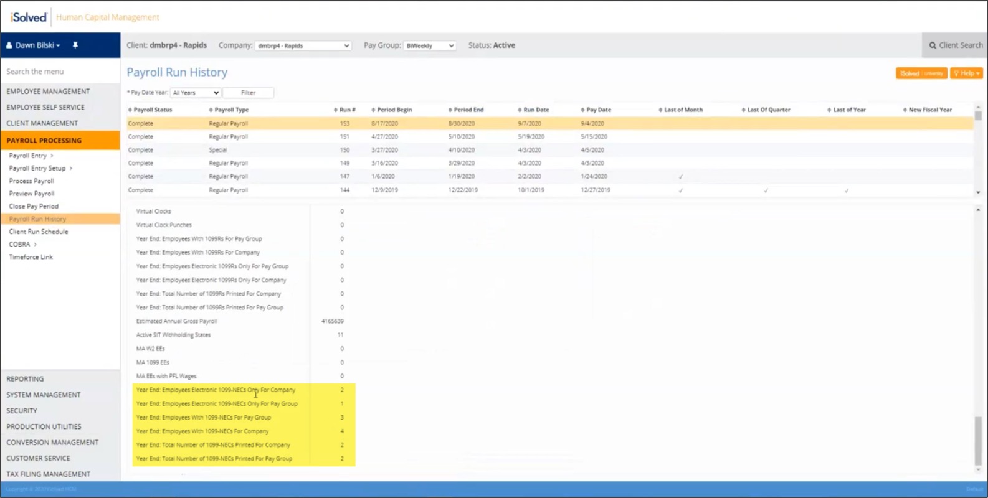988x498 pixels.
Task: Click the pin icon beside the user name
Action: click(75, 45)
